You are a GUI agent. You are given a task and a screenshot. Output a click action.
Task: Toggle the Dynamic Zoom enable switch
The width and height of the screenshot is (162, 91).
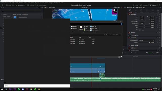tap(129, 35)
